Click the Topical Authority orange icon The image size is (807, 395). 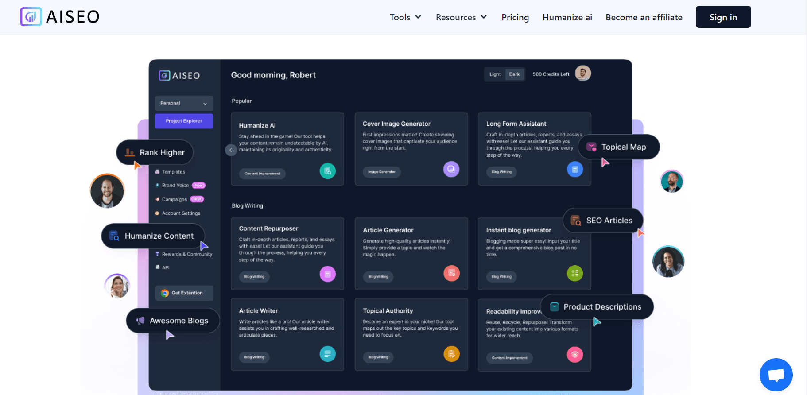point(451,354)
